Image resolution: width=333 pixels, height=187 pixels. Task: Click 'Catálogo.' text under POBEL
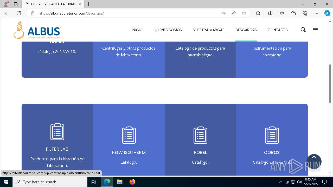200,162
